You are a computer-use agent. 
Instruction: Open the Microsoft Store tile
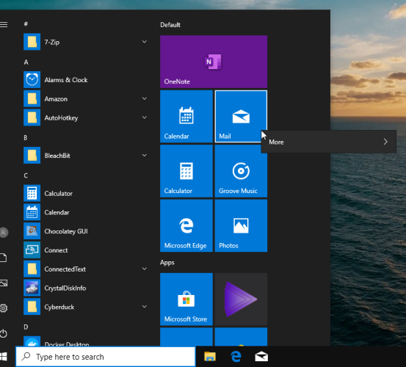click(x=186, y=299)
